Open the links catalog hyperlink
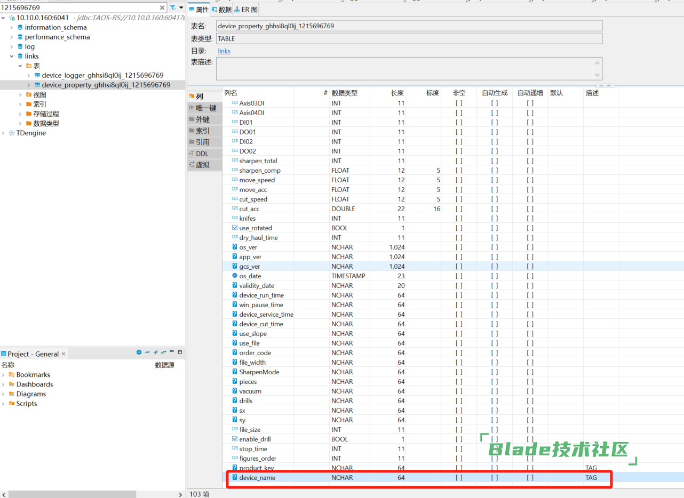684x498 pixels. click(224, 51)
